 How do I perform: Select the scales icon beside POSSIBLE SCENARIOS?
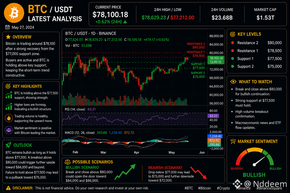click(68, 162)
